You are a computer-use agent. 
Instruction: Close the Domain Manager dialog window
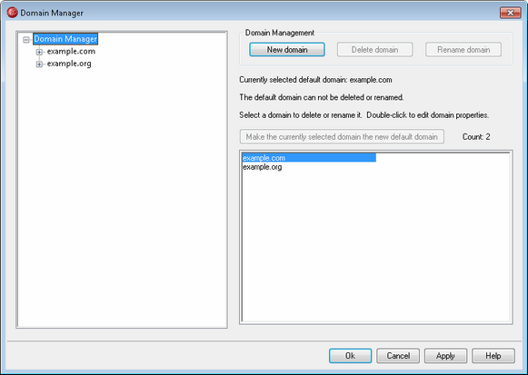pyautogui.click(x=510, y=13)
